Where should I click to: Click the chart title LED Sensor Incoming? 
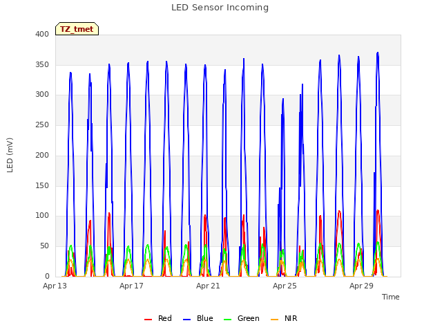click(220, 8)
